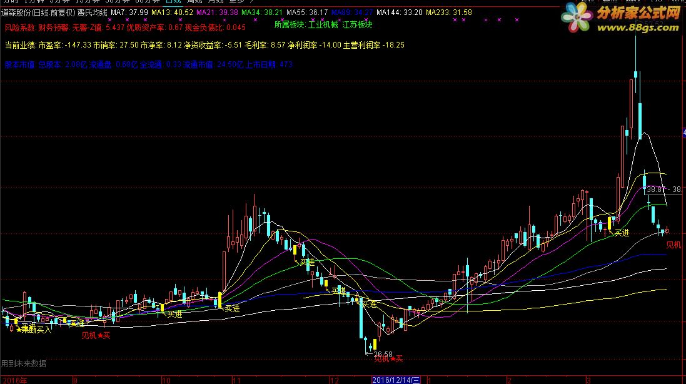Click the 用到未来数据 notice text
This screenshot has width=686, height=384.
point(23,363)
